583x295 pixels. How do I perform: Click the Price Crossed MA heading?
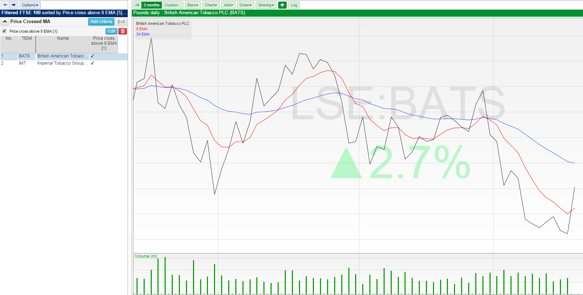click(x=30, y=22)
